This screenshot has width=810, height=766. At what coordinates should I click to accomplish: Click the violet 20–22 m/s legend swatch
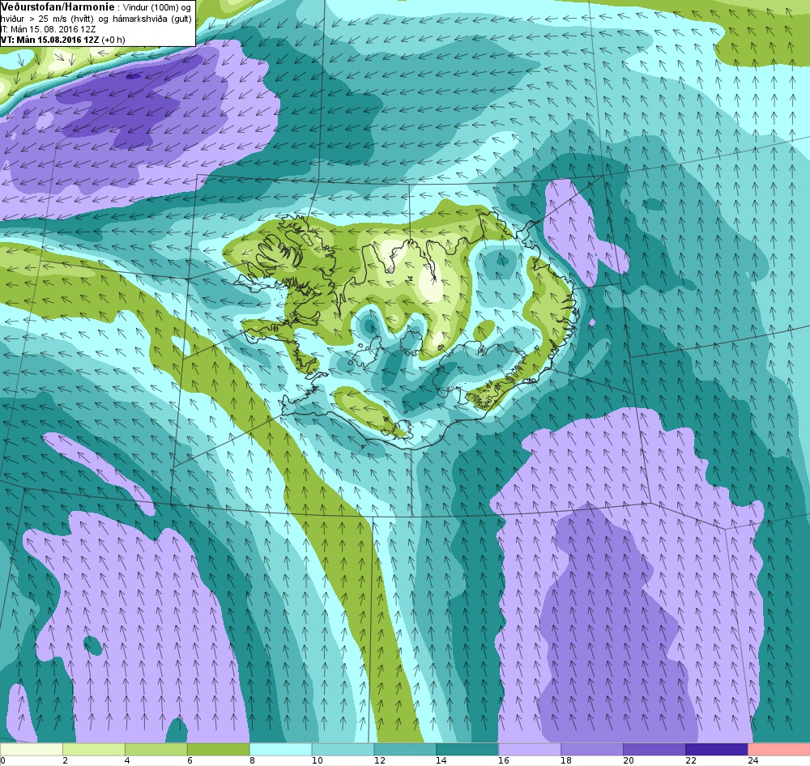[654, 750]
